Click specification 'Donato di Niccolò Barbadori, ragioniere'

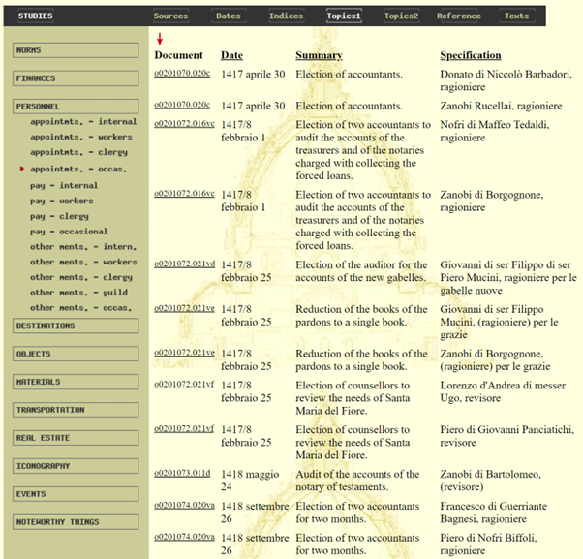pyautogui.click(x=506, y=80)
